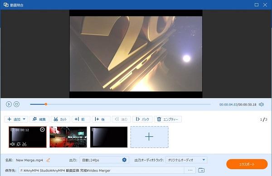Maximize the 動画結合 window
272x176 pixels.
pos(257,5)
